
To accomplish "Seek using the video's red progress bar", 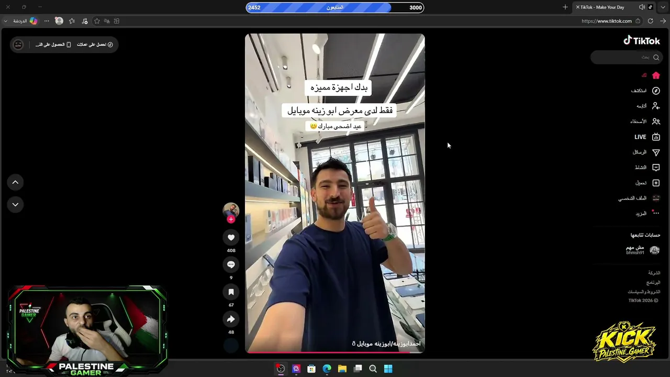I will click(335, 352).
